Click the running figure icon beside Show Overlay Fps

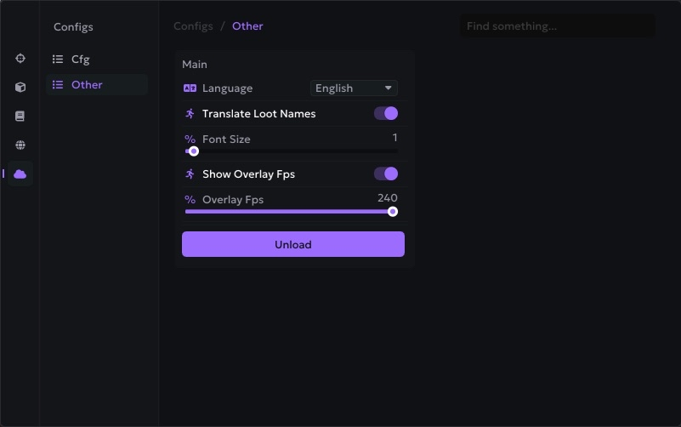190,174
